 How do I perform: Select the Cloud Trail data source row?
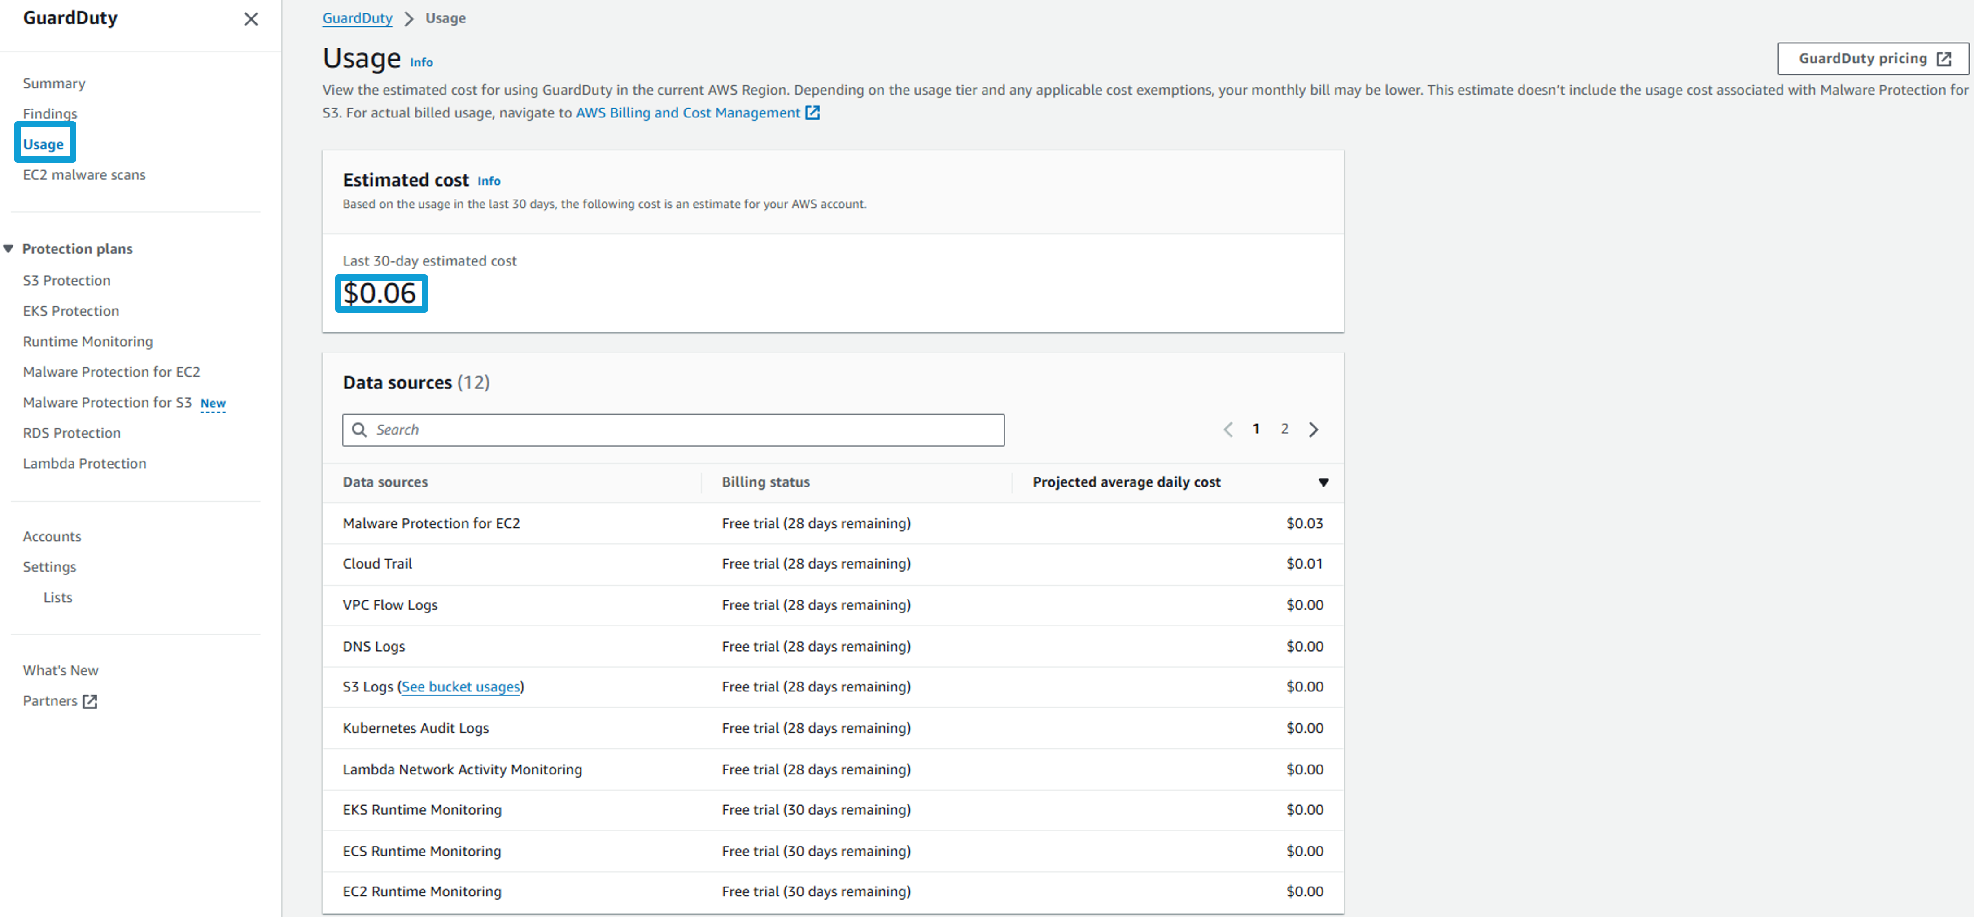(x=833, y=565)
